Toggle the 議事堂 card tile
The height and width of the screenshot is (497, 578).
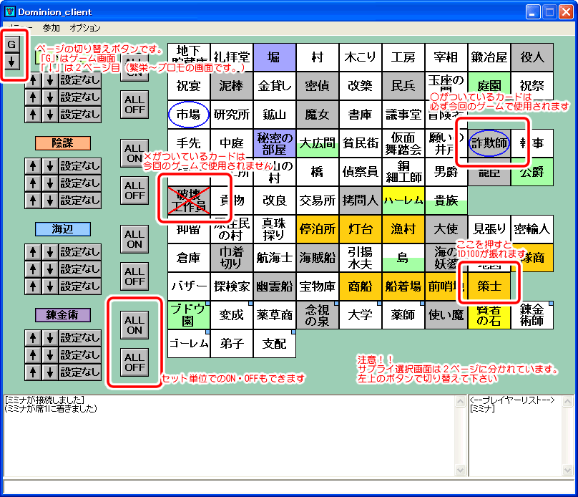pyautogui.click(x=403, y=115)
